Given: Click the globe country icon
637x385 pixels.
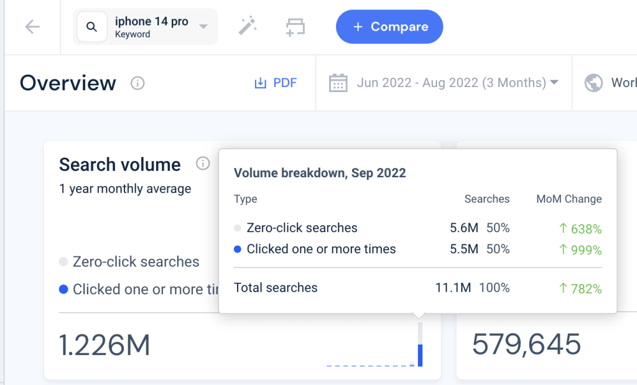Looking at the screenshot, I should point(593,83).
